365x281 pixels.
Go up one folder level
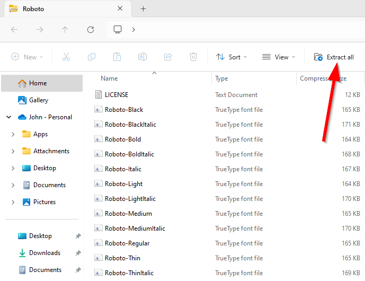click(65, 30)
